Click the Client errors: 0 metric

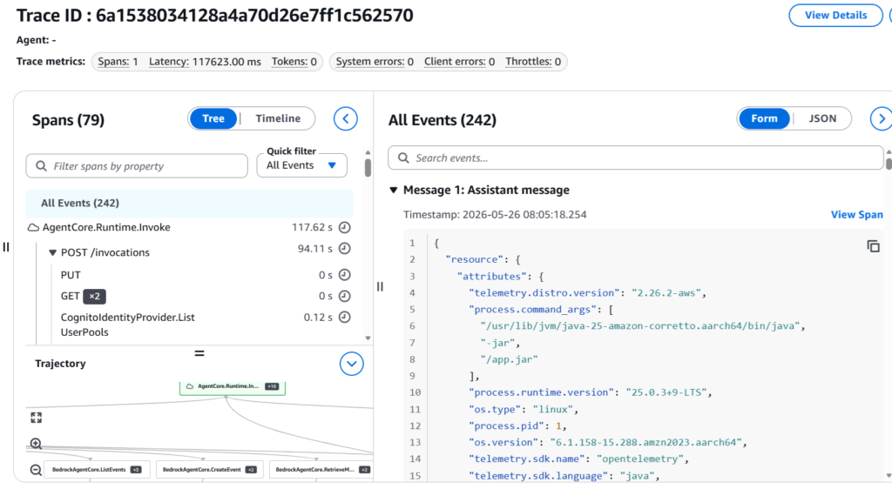point(459,61)
